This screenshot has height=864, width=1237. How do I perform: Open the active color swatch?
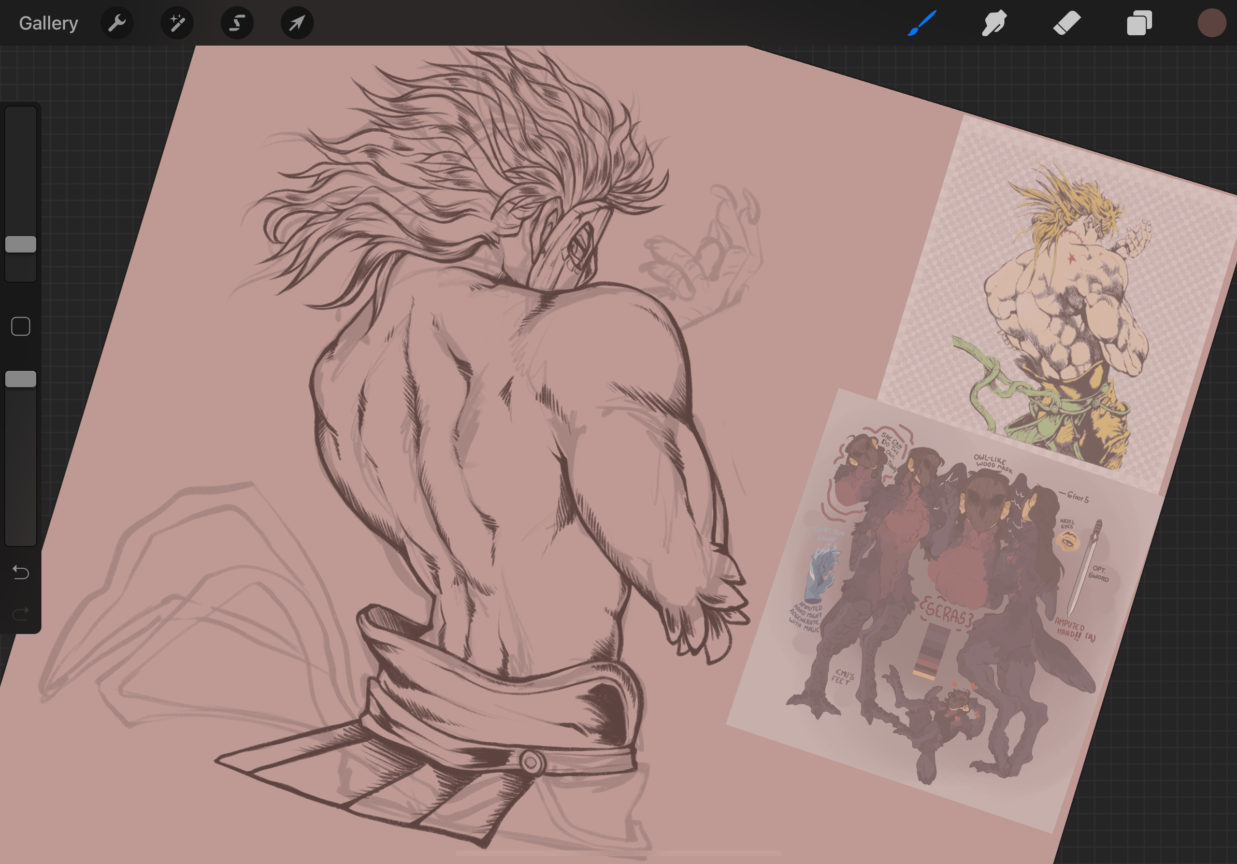click(1212, 23)
